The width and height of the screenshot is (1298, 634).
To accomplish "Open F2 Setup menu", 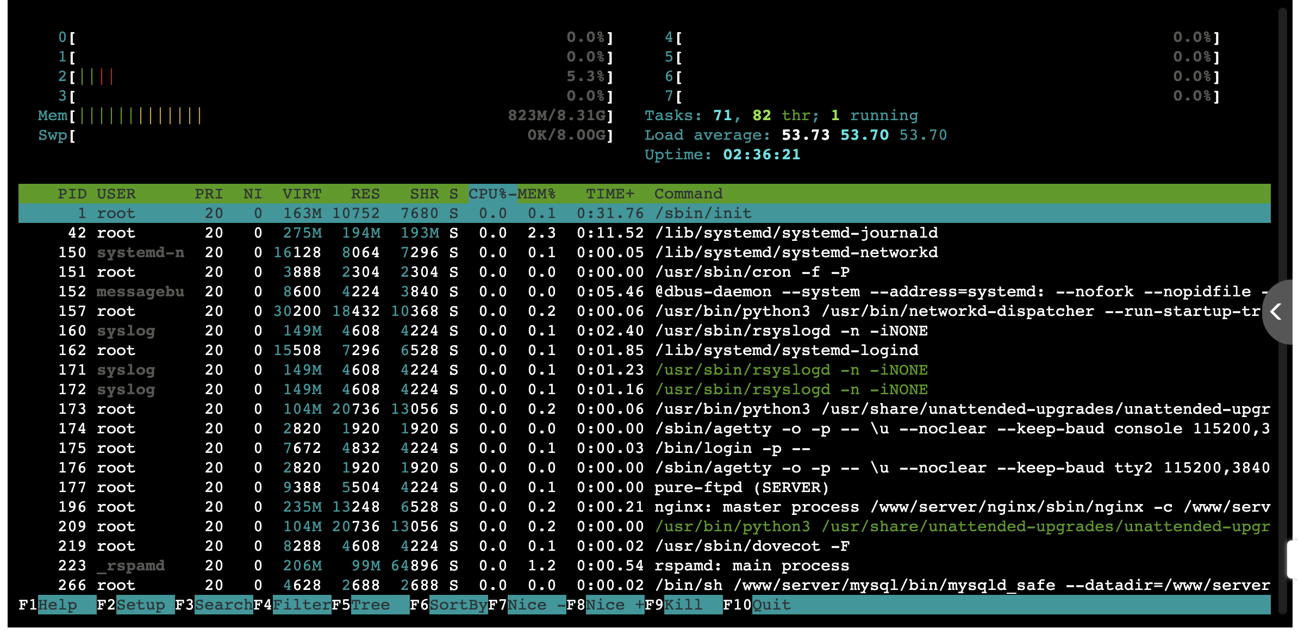I will tap(140, 605).
